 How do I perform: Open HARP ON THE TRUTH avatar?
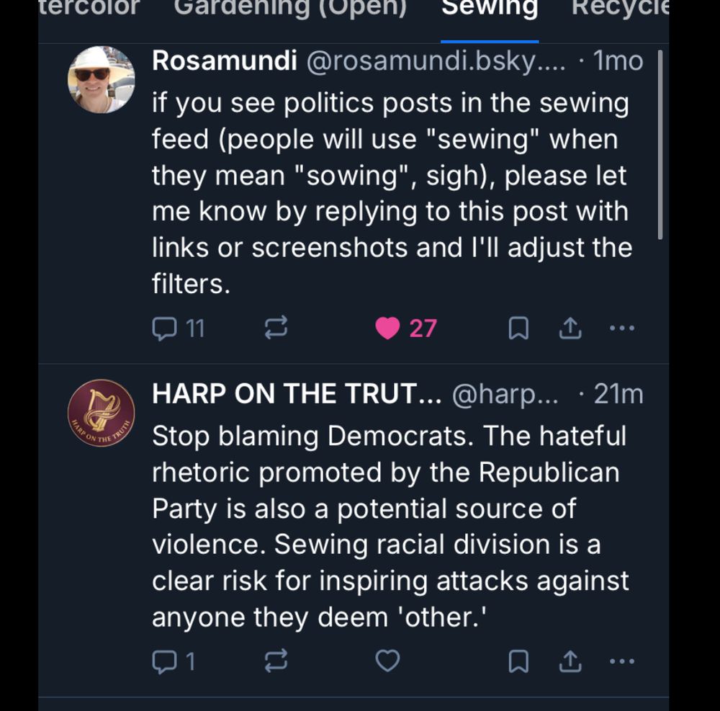[102, 413]
